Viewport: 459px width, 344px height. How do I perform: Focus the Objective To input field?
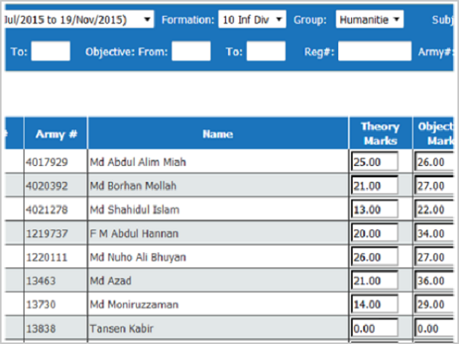coord(265,52)
